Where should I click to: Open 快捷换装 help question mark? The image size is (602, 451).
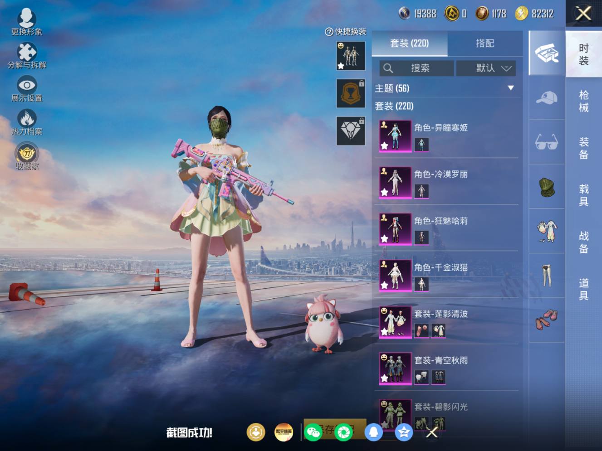click(329, 32)
